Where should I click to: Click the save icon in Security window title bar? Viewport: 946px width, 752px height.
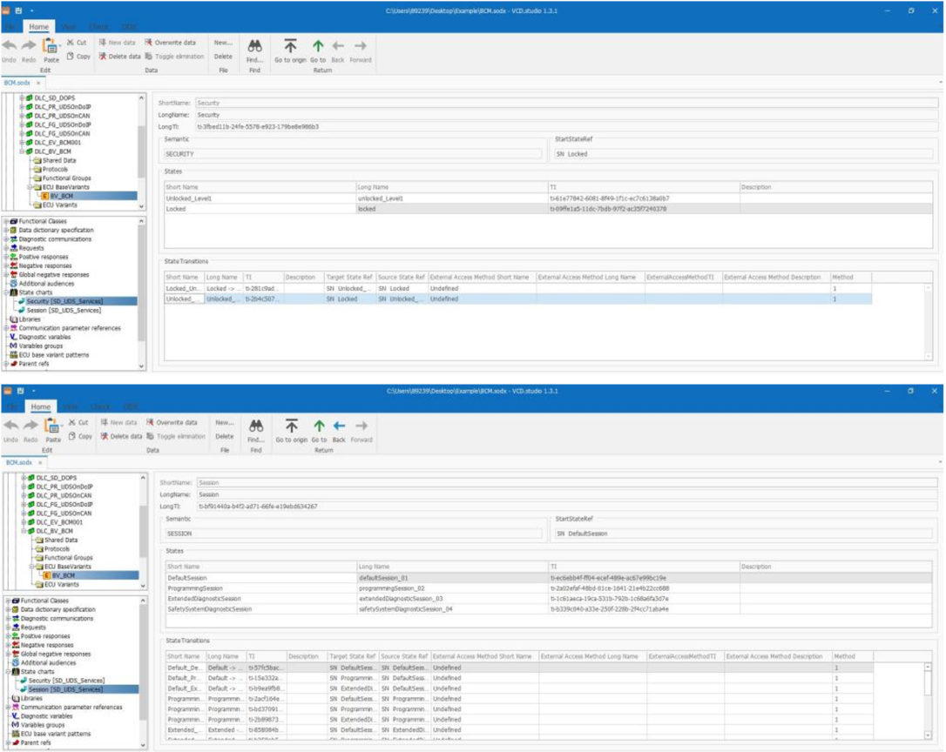18,10
